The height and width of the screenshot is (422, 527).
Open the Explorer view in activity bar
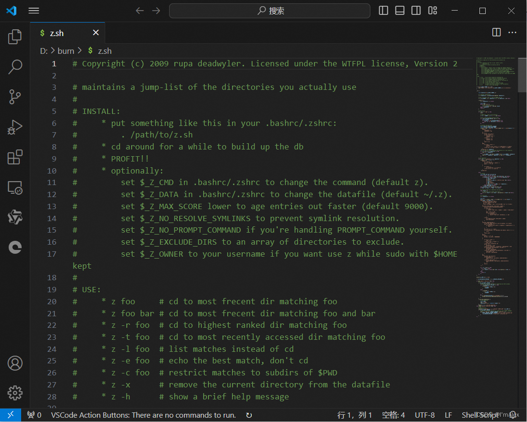(x=15, y=37)
